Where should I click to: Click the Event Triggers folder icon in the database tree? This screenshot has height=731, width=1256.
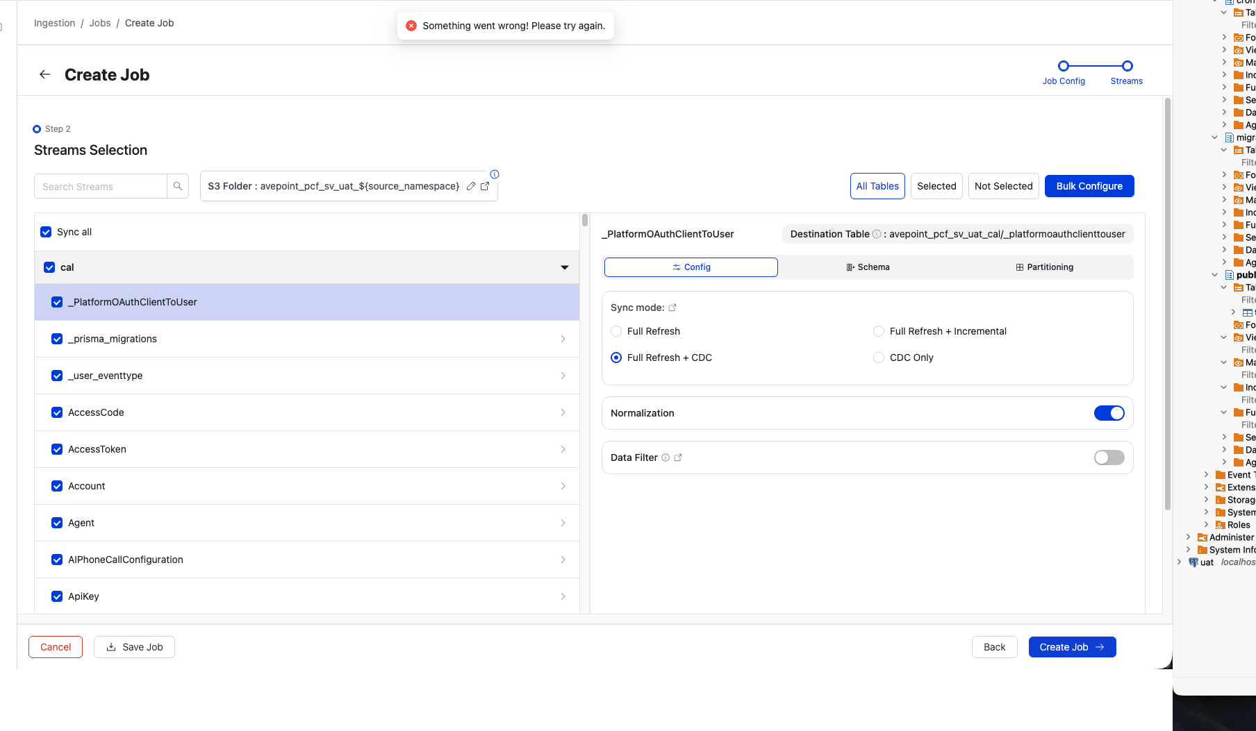pyautogui.click(x=1221, y=475)
